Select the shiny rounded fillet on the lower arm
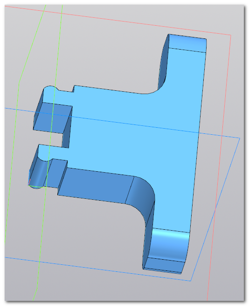The width and height of the screenshot is (249, 306). pos(169,245)
